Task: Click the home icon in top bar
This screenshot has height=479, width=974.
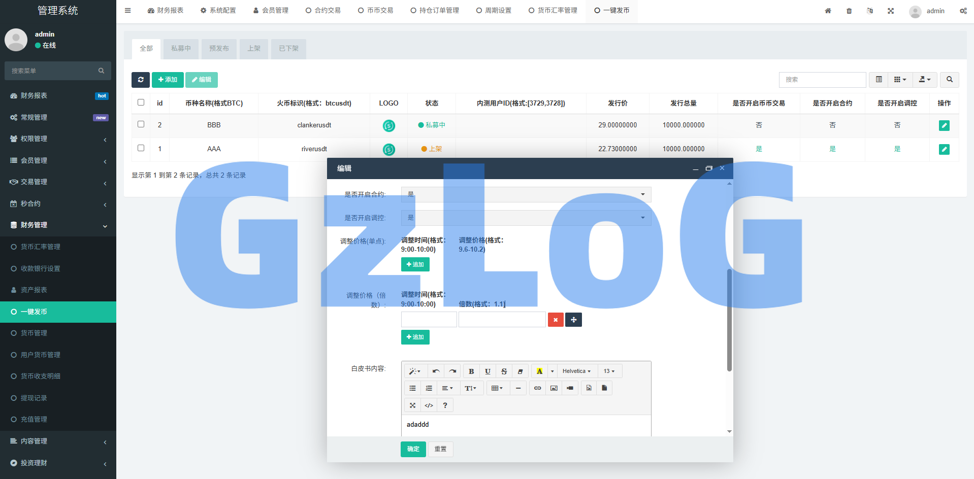Action: 828,11
